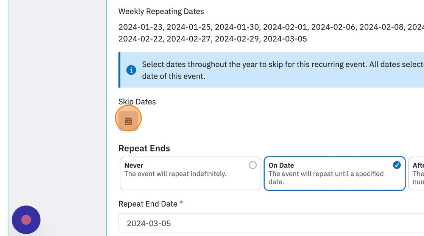
Task: Open the Skip Dates calendar picker
Action: [128, 121]
